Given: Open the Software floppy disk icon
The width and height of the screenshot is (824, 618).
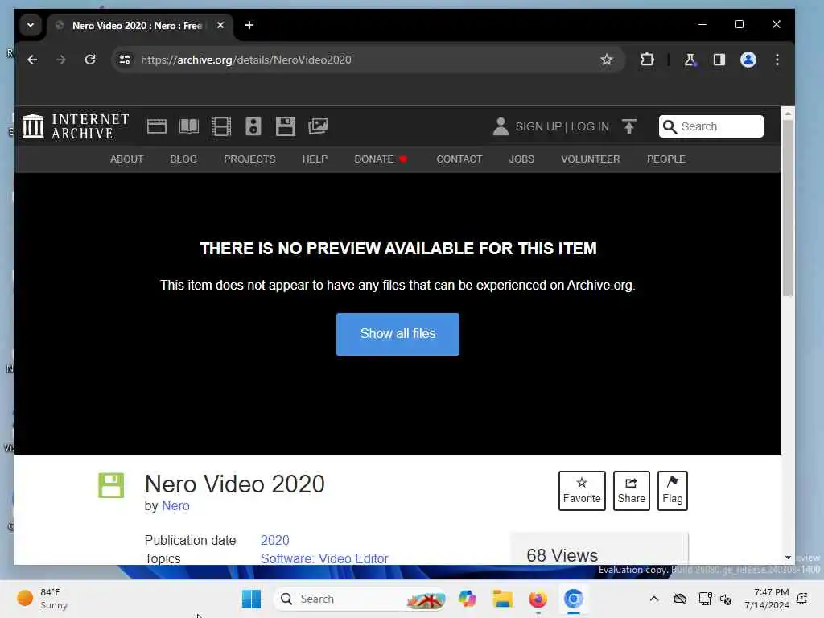Looking at the screenshot, I should (x=286, y=126).
